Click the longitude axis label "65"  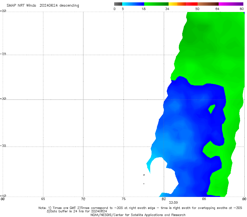pyautogui.click(x=43, y=199)
